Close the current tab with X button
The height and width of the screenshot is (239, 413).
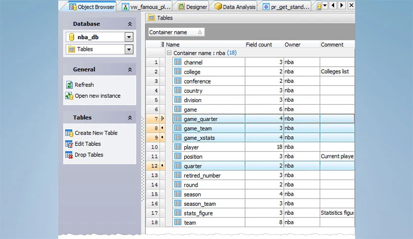click(x=351, y=5)
